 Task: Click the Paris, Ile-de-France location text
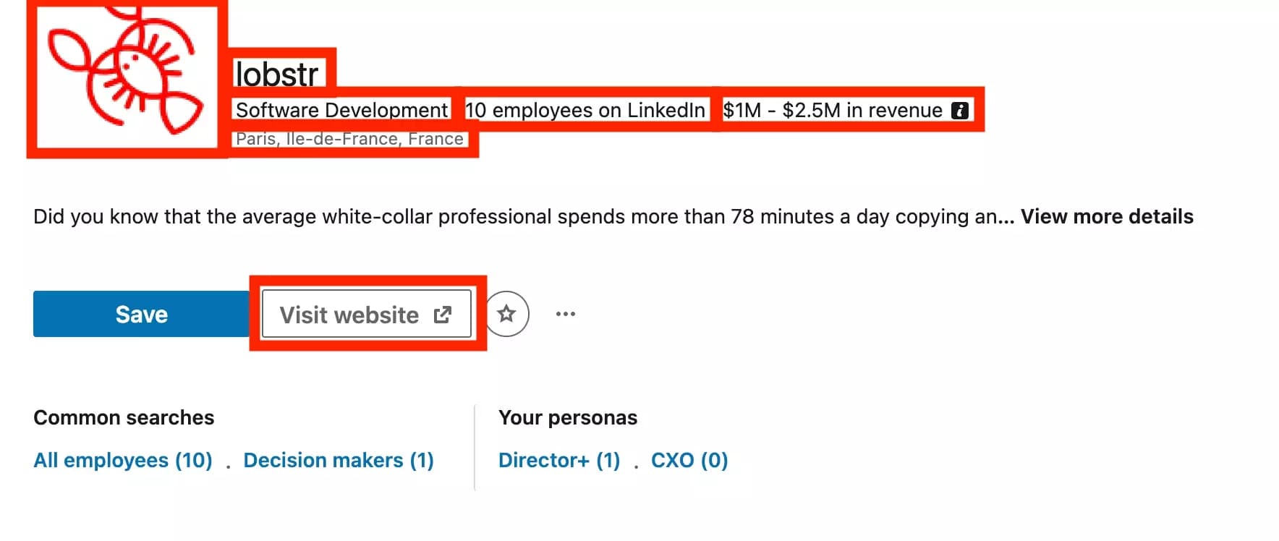[x=348, y=138]
